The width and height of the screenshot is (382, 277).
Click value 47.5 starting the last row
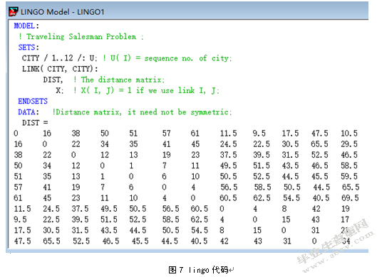click(22, 241)
